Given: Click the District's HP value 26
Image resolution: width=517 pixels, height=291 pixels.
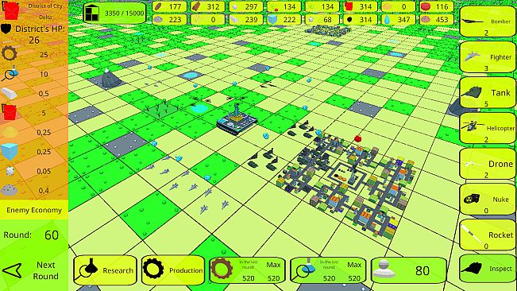Looking at the screenshot, I should coord(34,41).
